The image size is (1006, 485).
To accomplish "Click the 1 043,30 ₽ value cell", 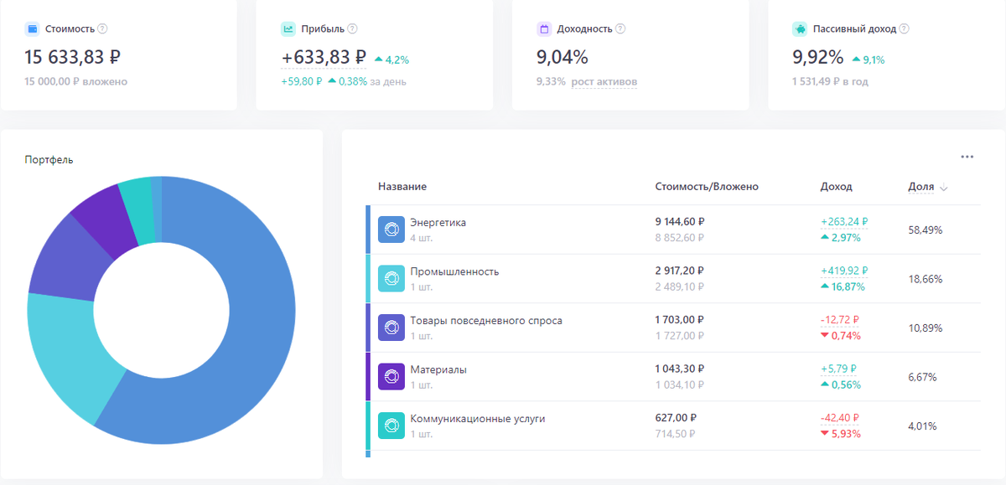I will (x=680, y=369).
